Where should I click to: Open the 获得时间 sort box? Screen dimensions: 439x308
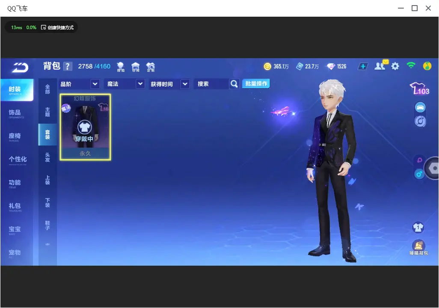pyautogui.click(x=169, y=84)
